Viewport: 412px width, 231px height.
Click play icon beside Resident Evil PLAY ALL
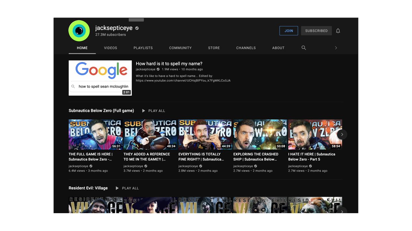pyautogui.click(x=117, y=188)
